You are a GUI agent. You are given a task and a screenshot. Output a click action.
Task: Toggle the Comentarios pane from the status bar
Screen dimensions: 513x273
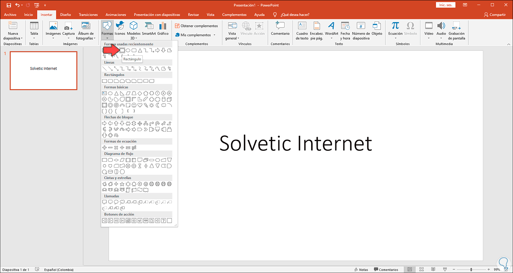click(x=386, y=270)
